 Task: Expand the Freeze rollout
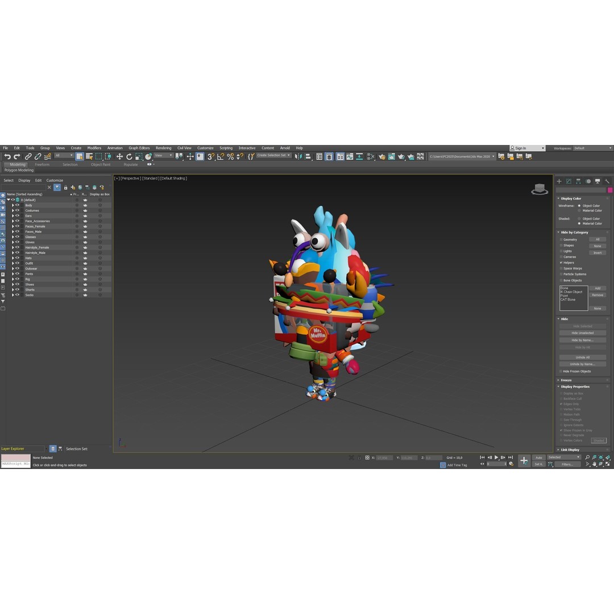pos(566,380)
